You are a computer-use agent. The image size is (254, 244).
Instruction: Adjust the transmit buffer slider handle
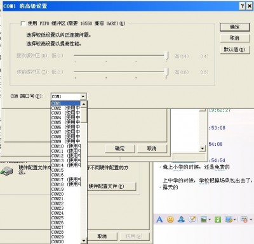click(x=167, y=72)
